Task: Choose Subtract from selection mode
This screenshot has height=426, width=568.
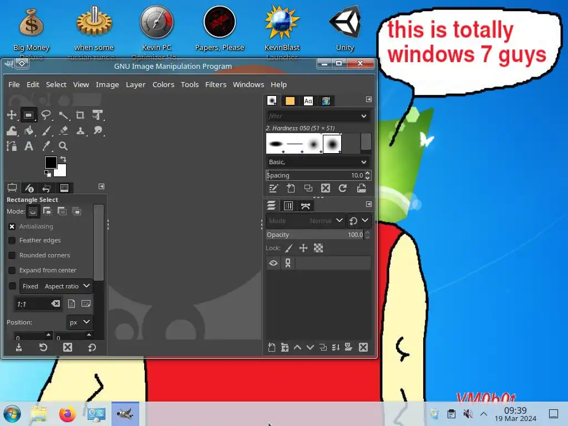Action: click(x=62, y=211)
